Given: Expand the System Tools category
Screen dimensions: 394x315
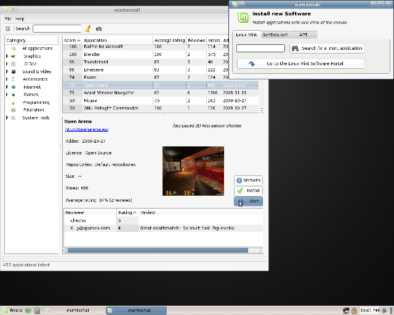Looking at the screenshot, I should pyautogui.click(x=7, y=118).
